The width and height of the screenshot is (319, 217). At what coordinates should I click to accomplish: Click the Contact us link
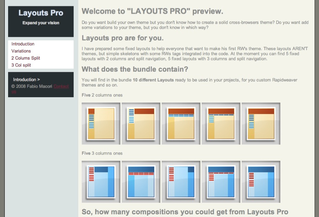(61, 87)
